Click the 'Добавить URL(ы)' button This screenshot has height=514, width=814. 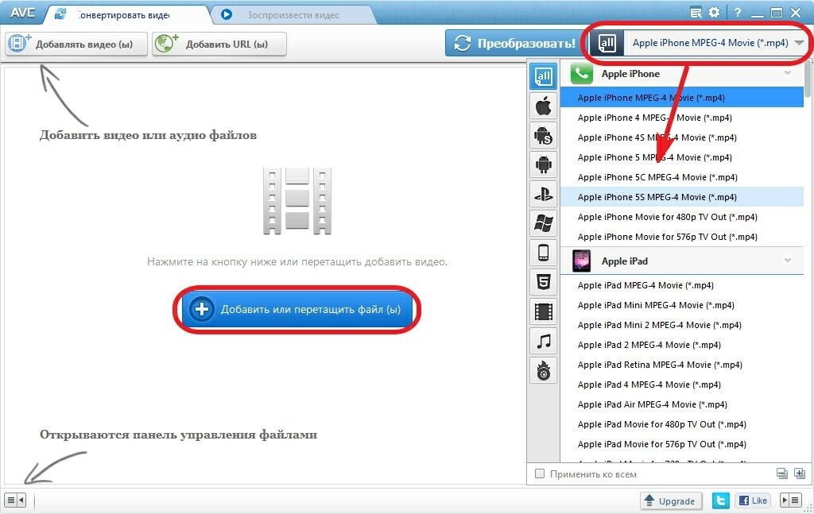219,44
